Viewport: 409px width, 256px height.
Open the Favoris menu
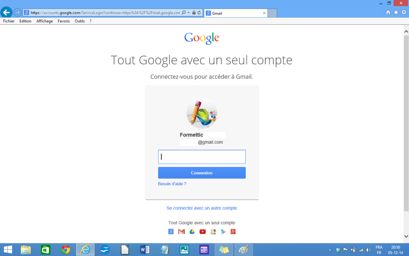[64, 21]
